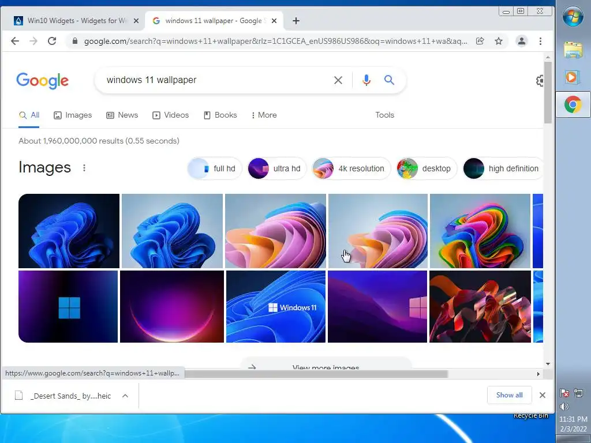Open the dark blue bloom wallpaper thumbnail
Image resolution: width=591 pixels, height=443 pixels.
[69, 231]
